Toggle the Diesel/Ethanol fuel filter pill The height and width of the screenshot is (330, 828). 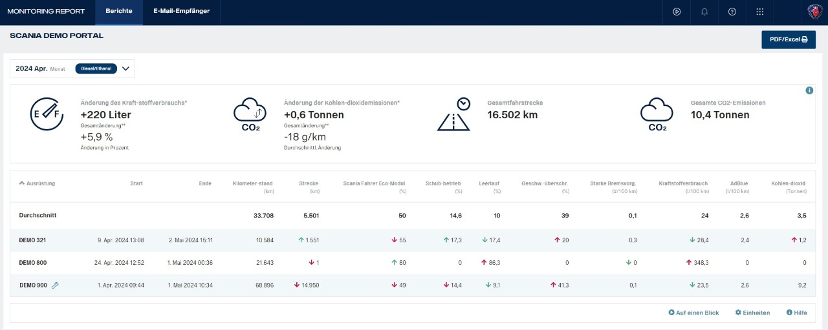click(96, 68)
